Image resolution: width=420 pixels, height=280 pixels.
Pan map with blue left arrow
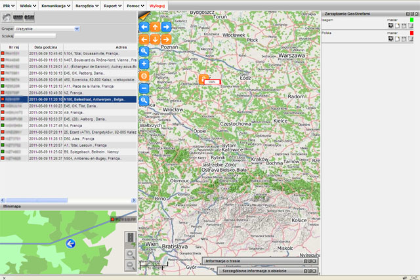coord(144,27)
